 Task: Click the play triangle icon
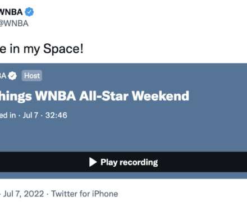[x=93, y=162]
